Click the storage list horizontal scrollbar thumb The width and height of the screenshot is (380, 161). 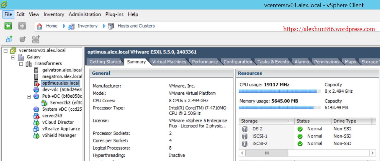(267, 153)
